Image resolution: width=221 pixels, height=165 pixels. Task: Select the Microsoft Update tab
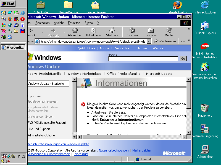click(159, 74)
